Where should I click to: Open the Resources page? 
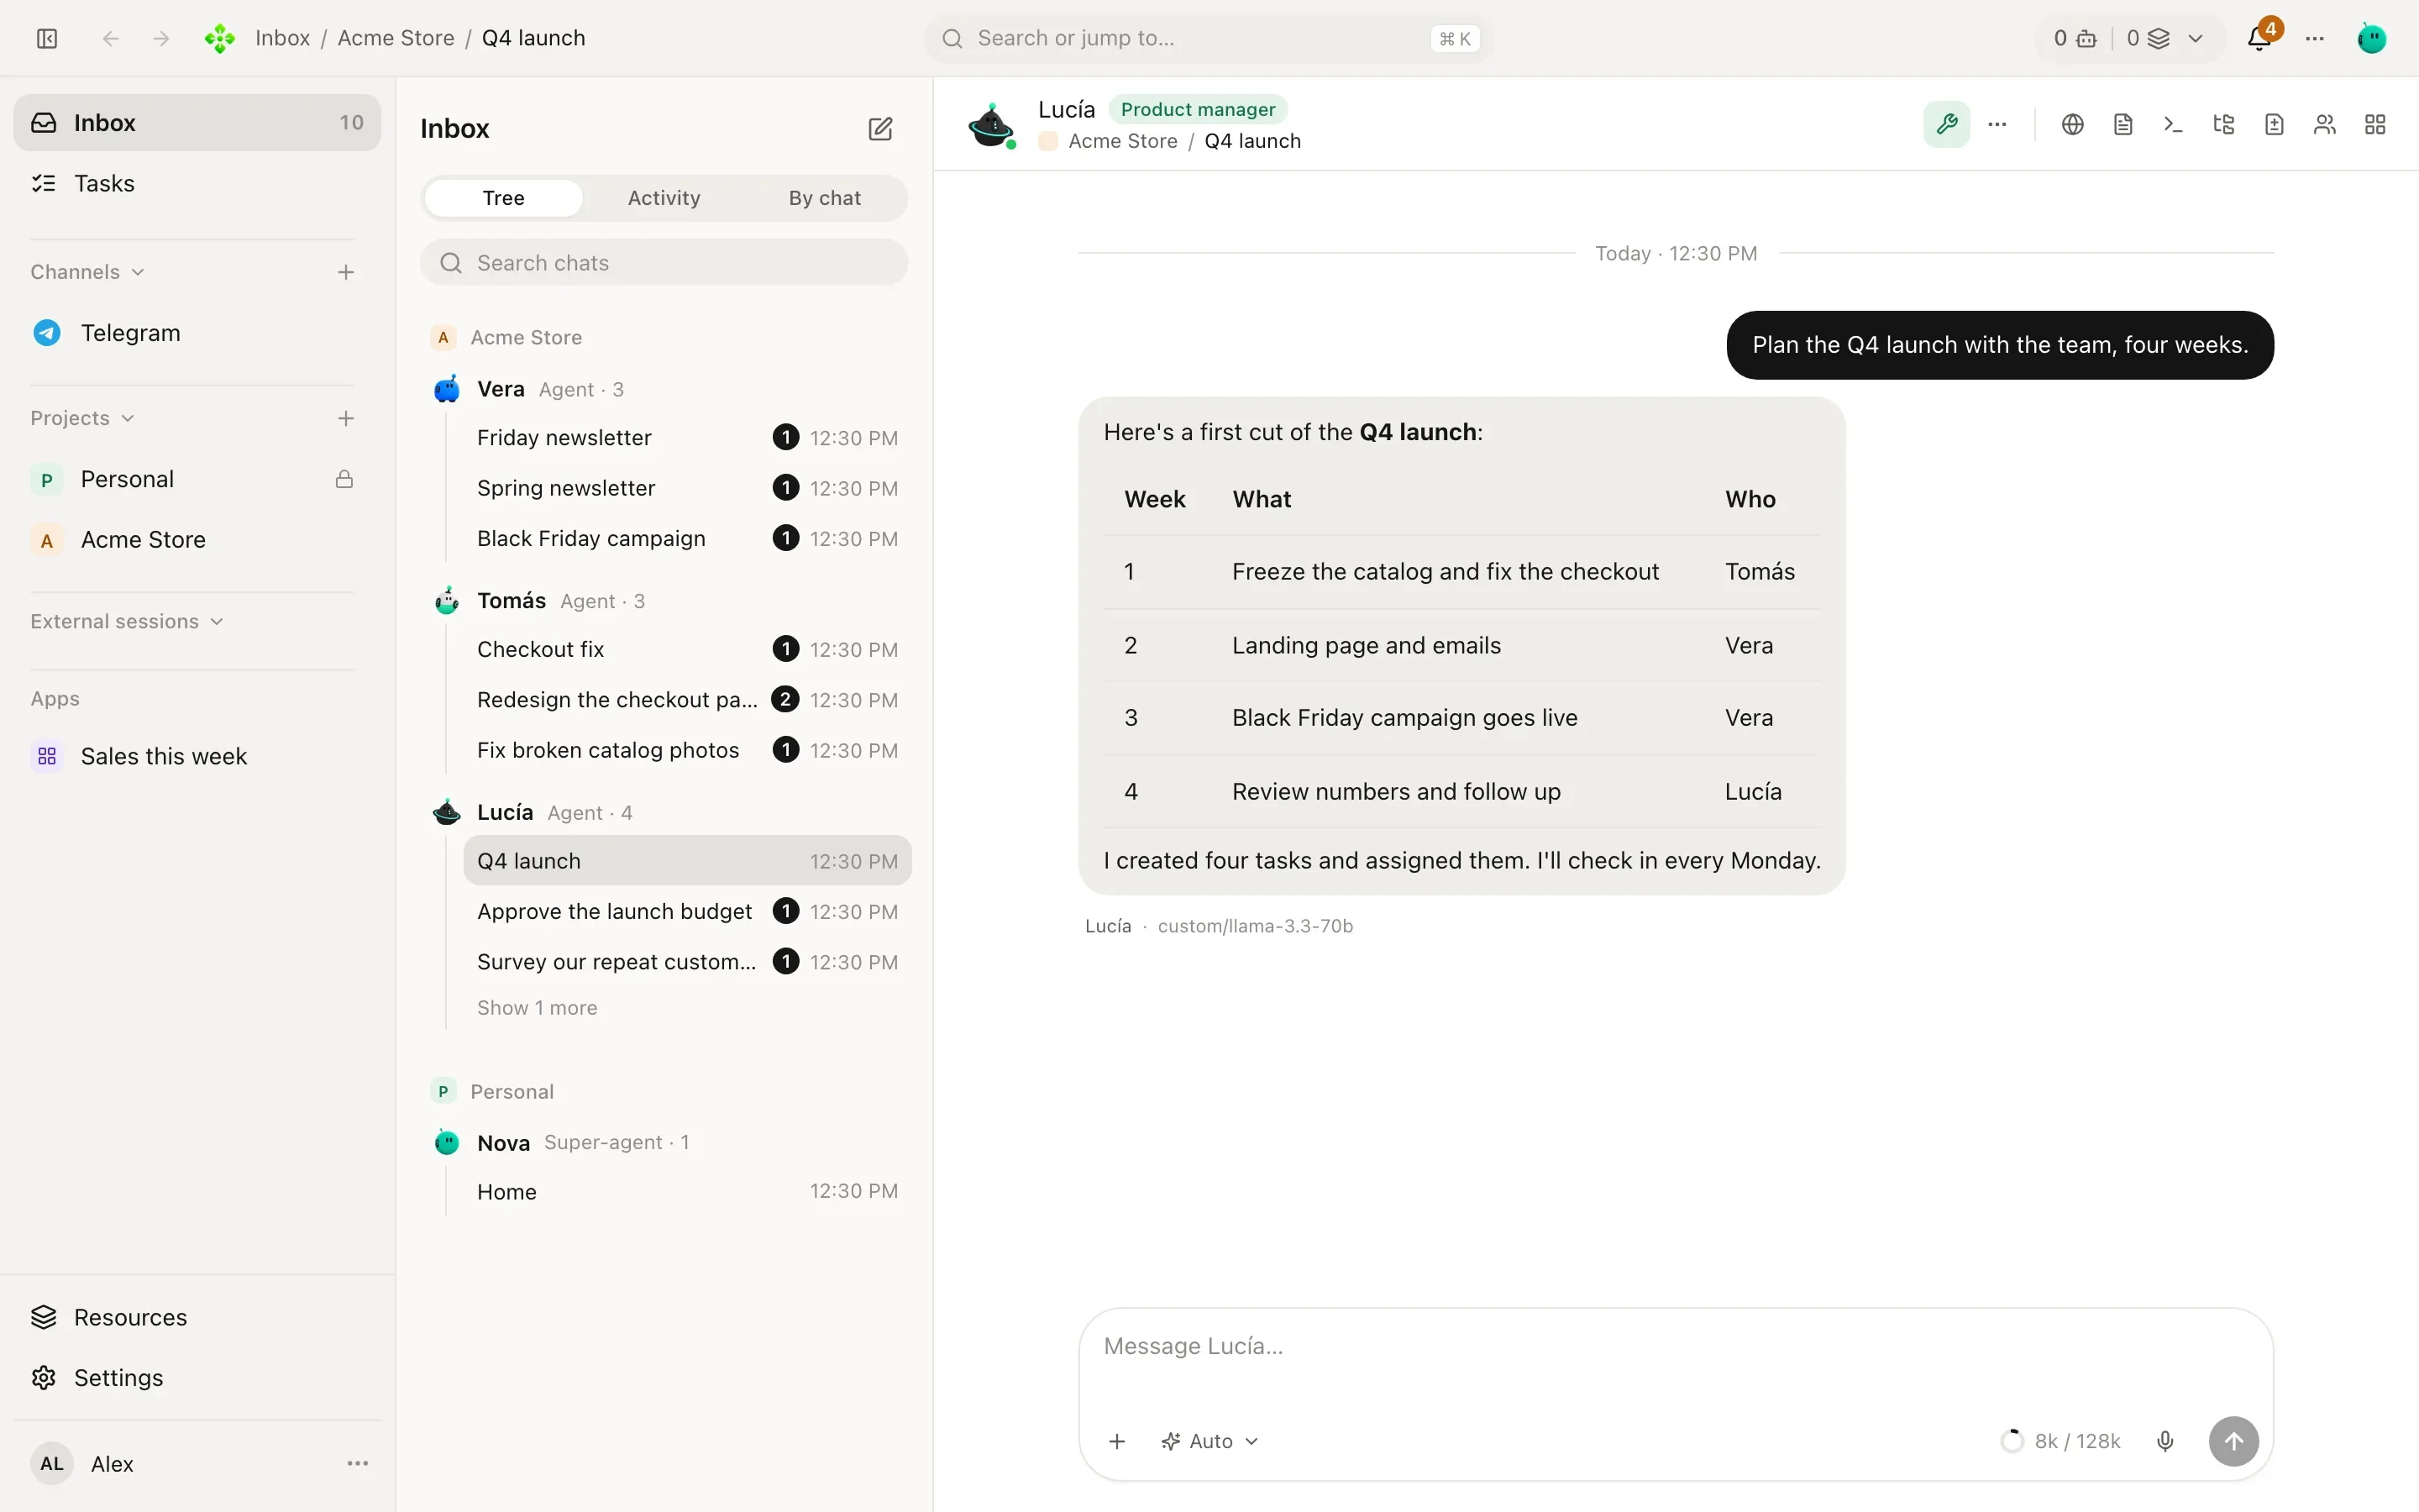197,1317
